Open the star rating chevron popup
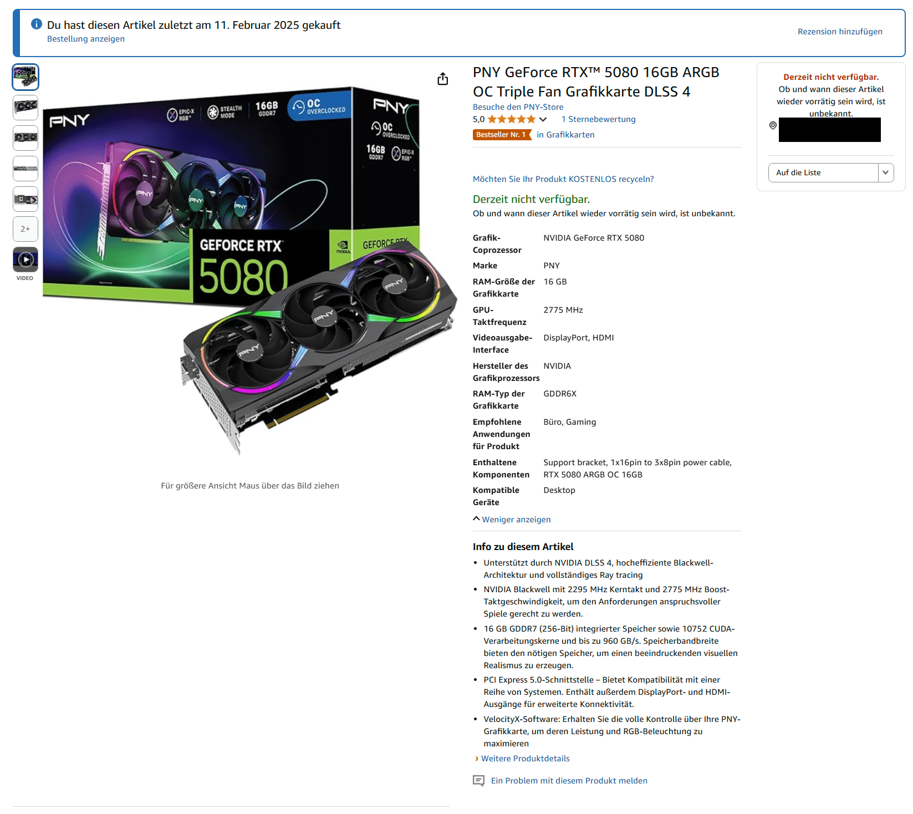This screenshot has height=814, width=913. [543, 119]
